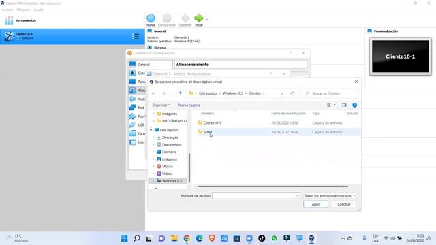Image resolution: width=436 pixels, height=245 pixels.
Task: Click Nueva carpeta button
Action: coord(189,105)
